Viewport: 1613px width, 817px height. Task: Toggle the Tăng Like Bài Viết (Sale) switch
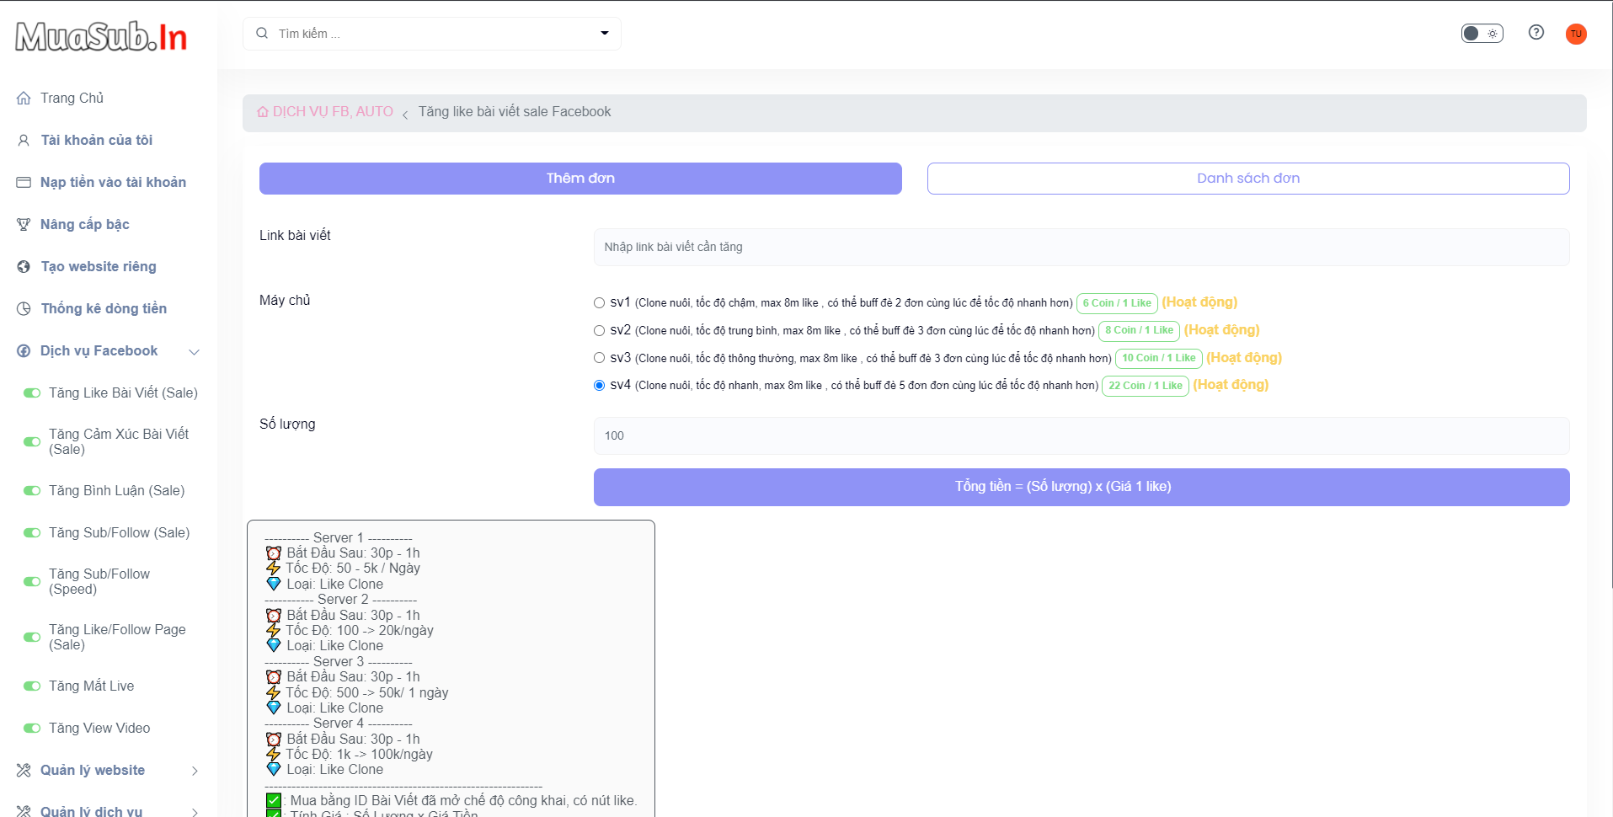pyautogui.click(x=32, y=392)
